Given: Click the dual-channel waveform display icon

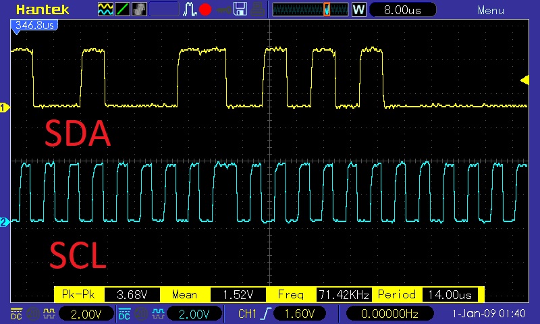Looking at the screenshot, I should (x=105, y=9).
